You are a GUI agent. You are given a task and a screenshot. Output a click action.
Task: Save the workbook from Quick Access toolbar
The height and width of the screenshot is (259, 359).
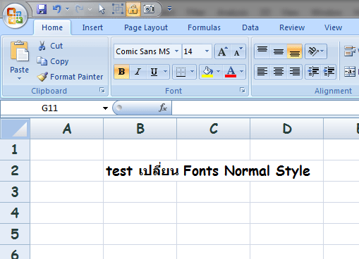pyautogui.click(x=42, y=9)
